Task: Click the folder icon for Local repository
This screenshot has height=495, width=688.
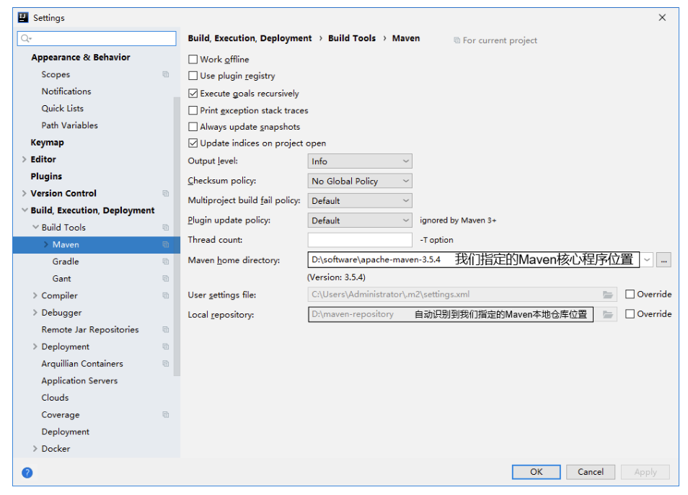Action: pyautogui.click(x=608, y=314)
